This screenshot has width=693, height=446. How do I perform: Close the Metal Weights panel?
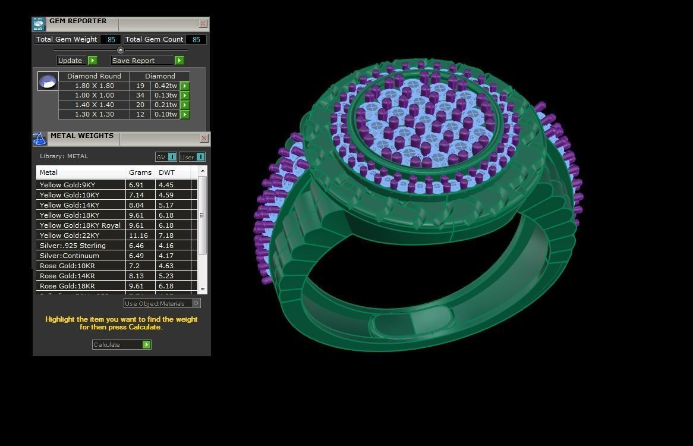tap(204, 139)
